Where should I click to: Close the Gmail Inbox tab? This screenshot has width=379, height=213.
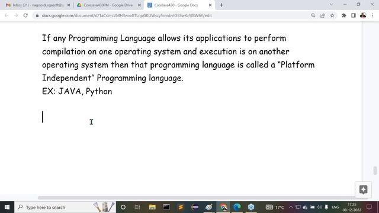69,5
